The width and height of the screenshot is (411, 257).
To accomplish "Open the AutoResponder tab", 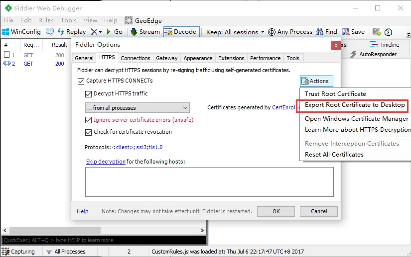I will tap(373, 54).
